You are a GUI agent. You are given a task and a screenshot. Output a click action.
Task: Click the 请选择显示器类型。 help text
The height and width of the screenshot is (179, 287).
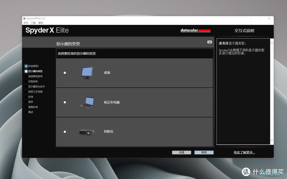[233, 43]
